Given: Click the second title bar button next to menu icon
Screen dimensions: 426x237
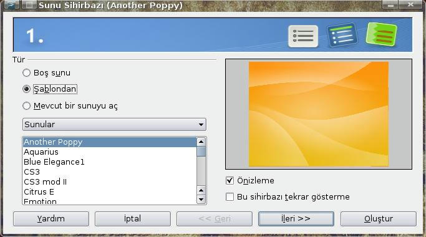Looking at the screenshot, I should pos(29,4).
